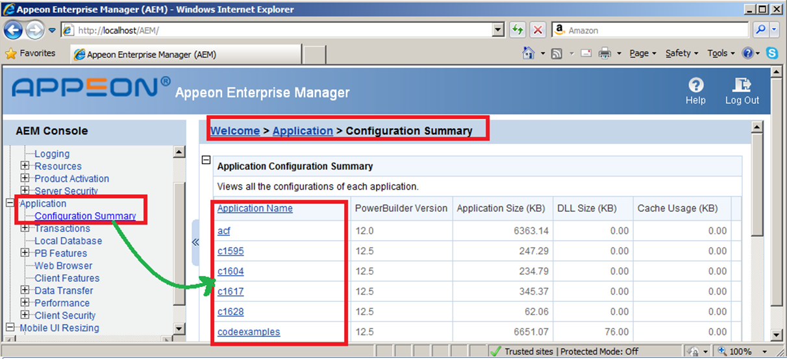Open the c1604 application link

click(x=231, y=271)
